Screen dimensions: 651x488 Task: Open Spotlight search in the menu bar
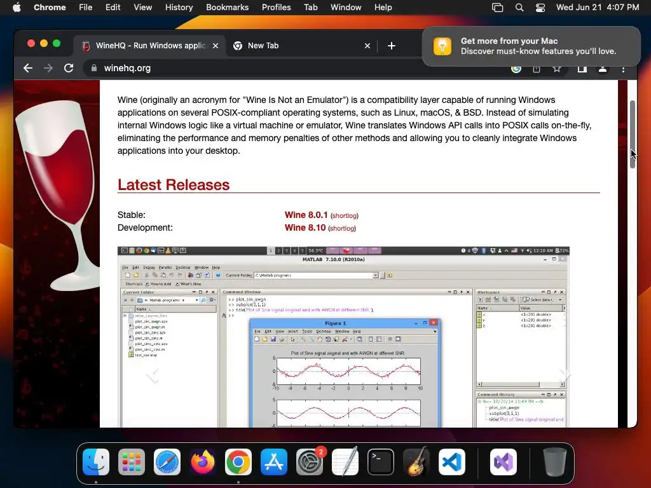tap(519, 8)
